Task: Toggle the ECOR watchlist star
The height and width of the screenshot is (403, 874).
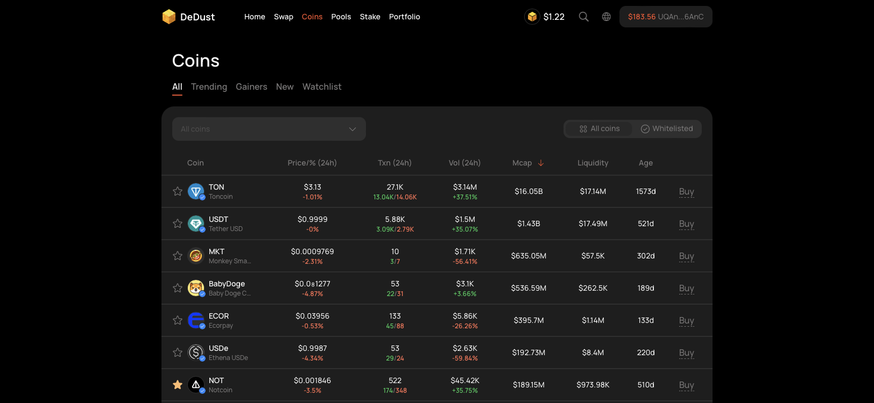Action: tap(178, 320)
